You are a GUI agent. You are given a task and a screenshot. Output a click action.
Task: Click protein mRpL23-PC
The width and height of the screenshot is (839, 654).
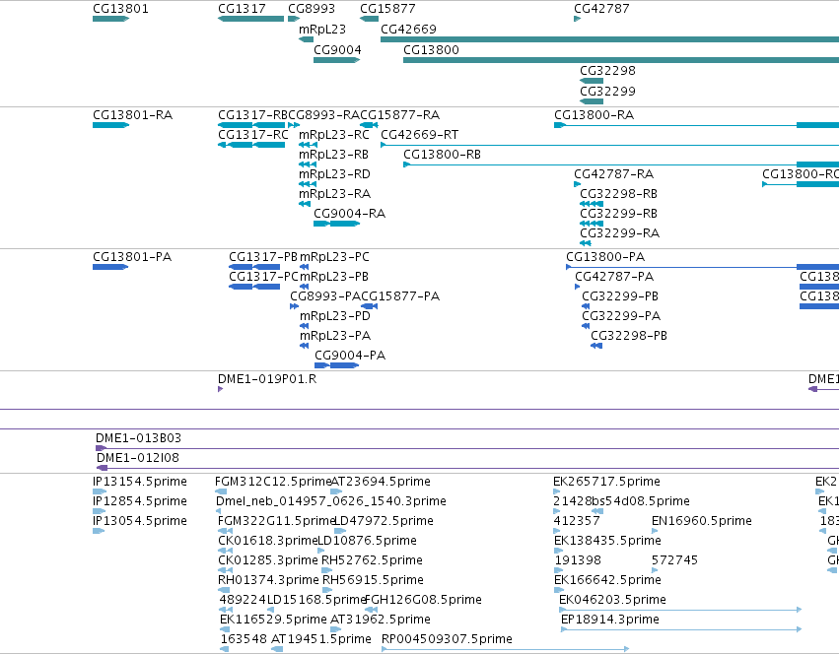click(x=334, y=257)
